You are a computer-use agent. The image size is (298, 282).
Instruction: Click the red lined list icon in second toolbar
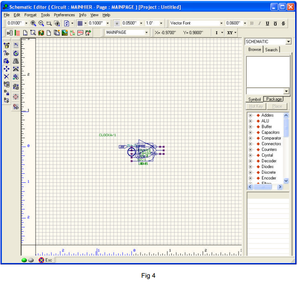tap(17, 33)
